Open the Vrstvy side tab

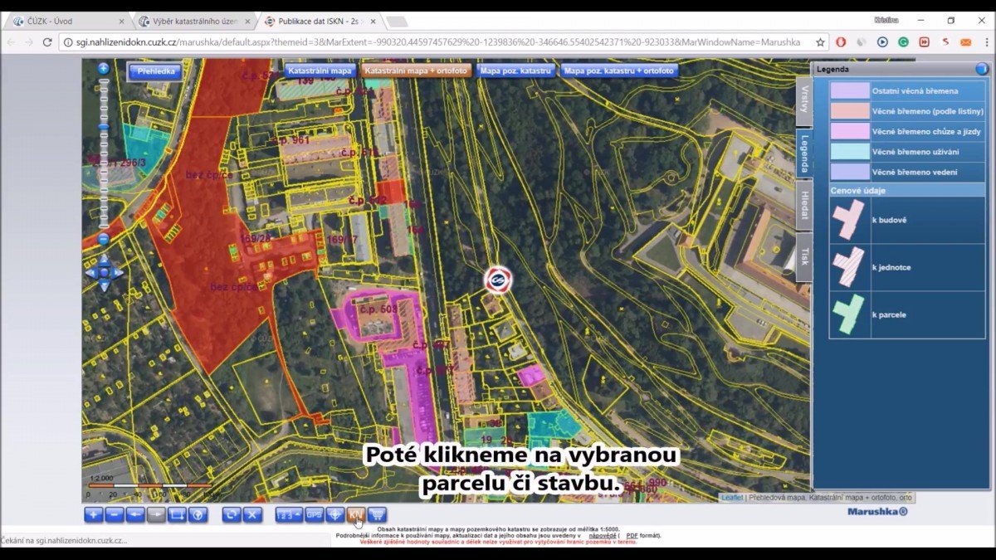click(803, 101)
